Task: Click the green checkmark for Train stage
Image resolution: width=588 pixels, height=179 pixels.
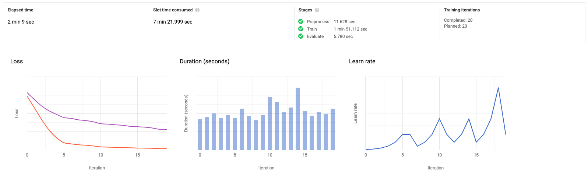Action: pyautogui.click(x=301, y=29)
